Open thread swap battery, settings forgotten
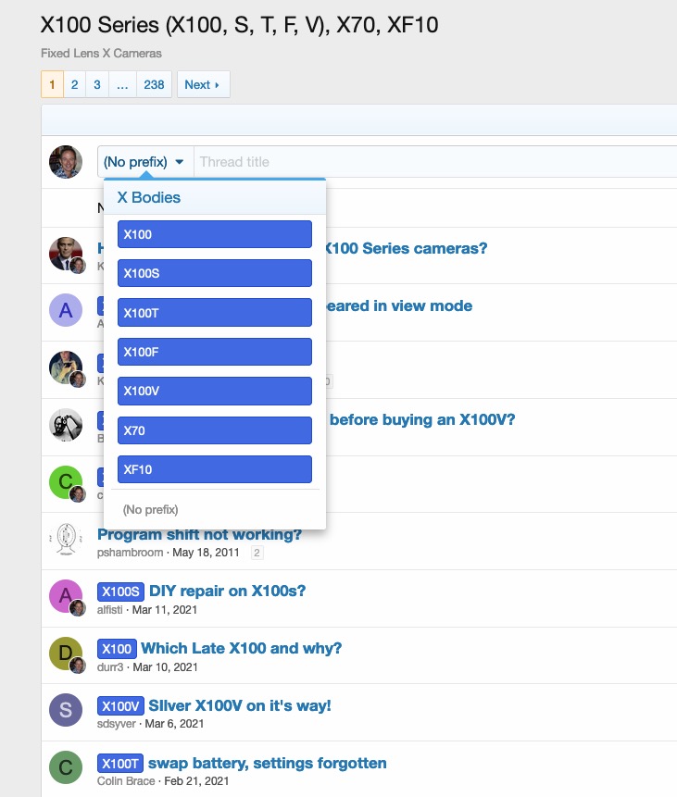Viewport: 677px width, 797px height. tap(267, 763)
